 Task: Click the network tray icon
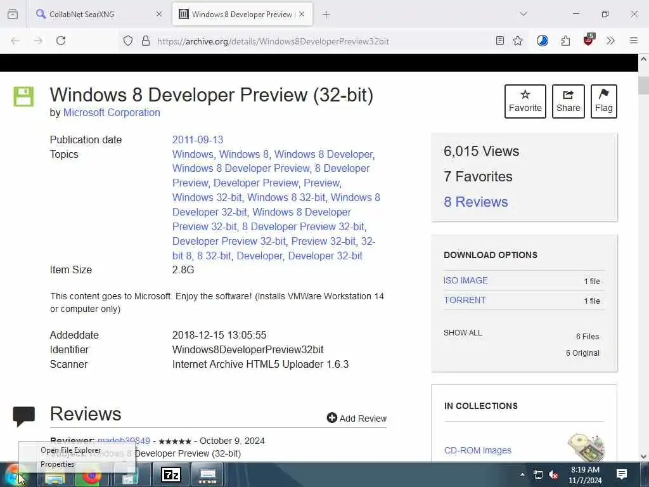[x=537, y=474]
